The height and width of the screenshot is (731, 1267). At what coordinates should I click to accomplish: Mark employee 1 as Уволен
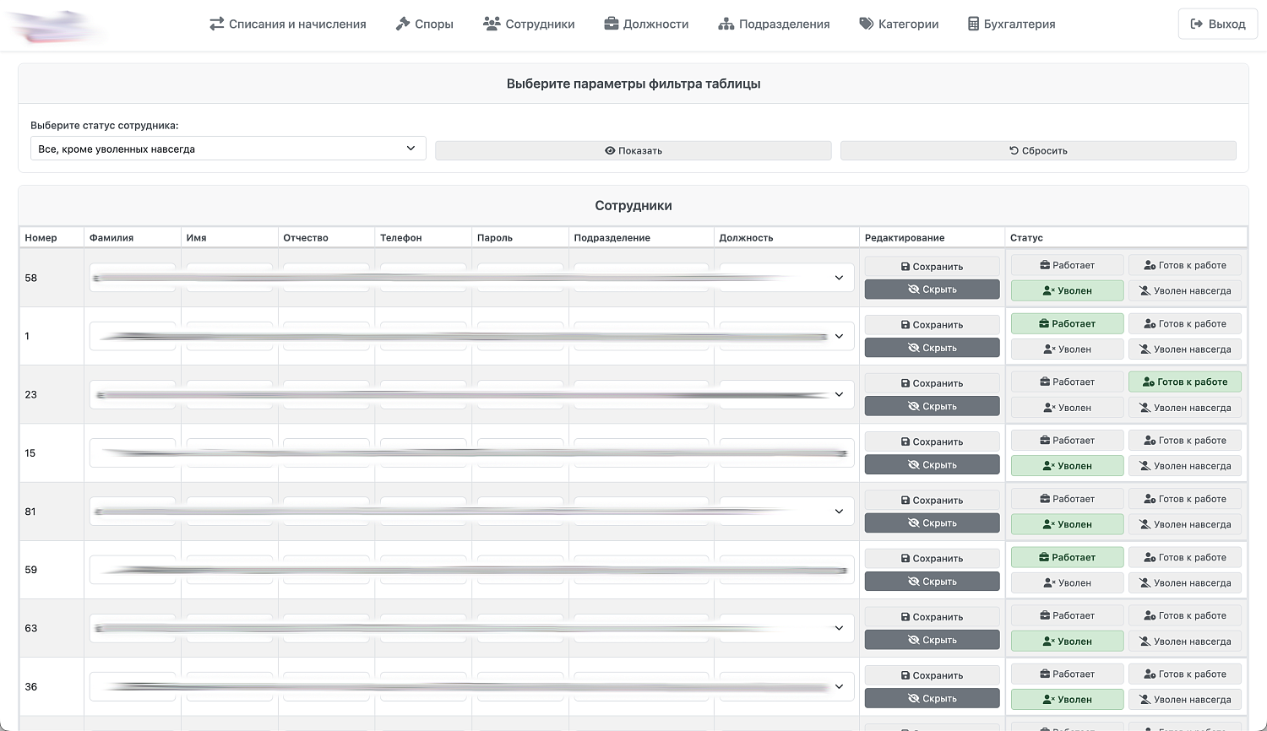pos(1067,349)
